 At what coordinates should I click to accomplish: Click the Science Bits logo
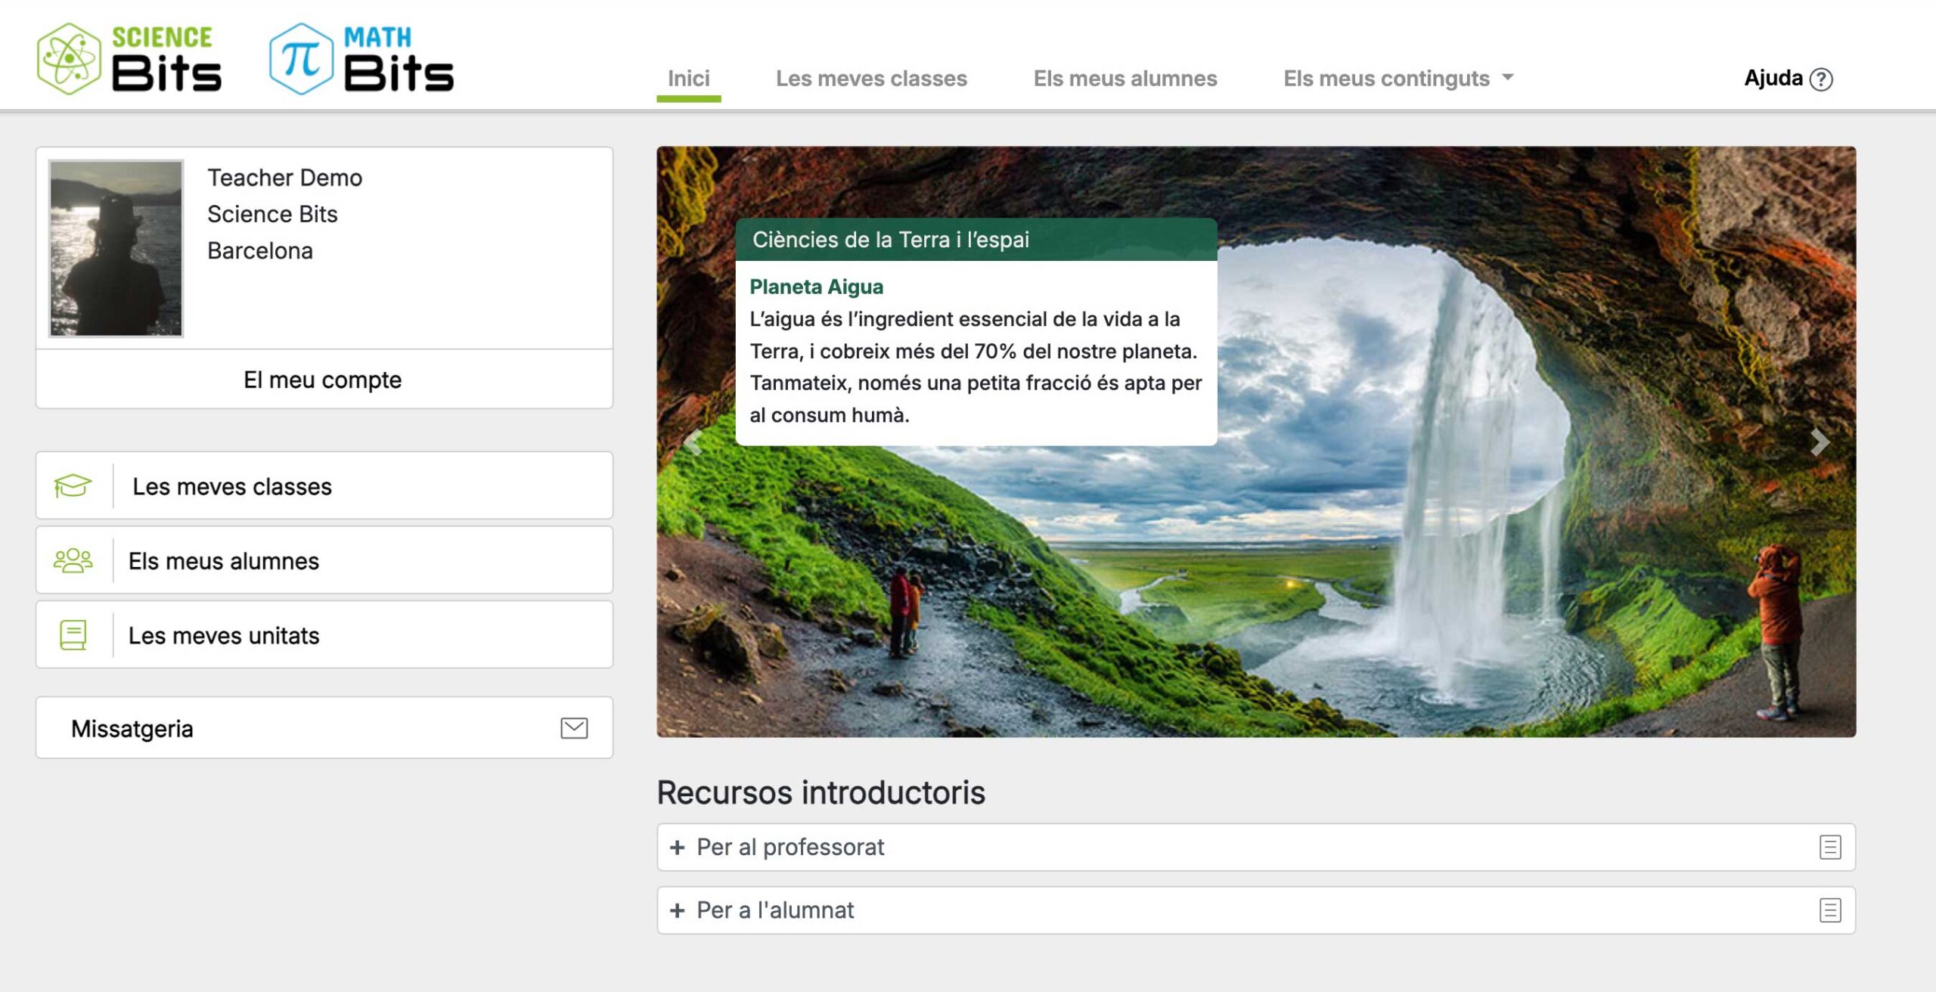click(129, 59)
